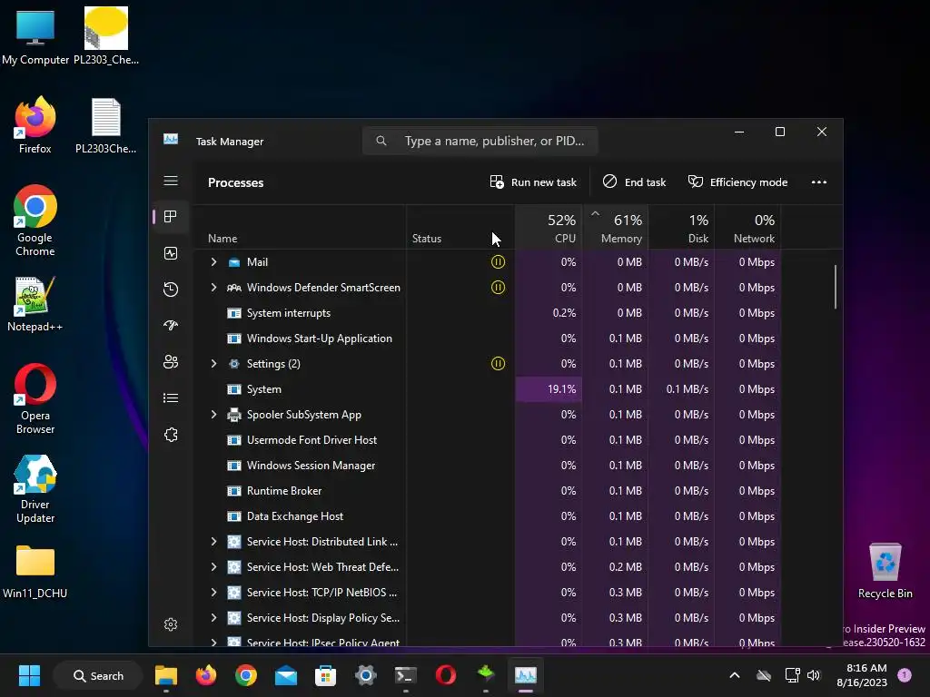
Task: Expand Service Host: Web Threat Defe... row
Action: (x=213, y=566)
